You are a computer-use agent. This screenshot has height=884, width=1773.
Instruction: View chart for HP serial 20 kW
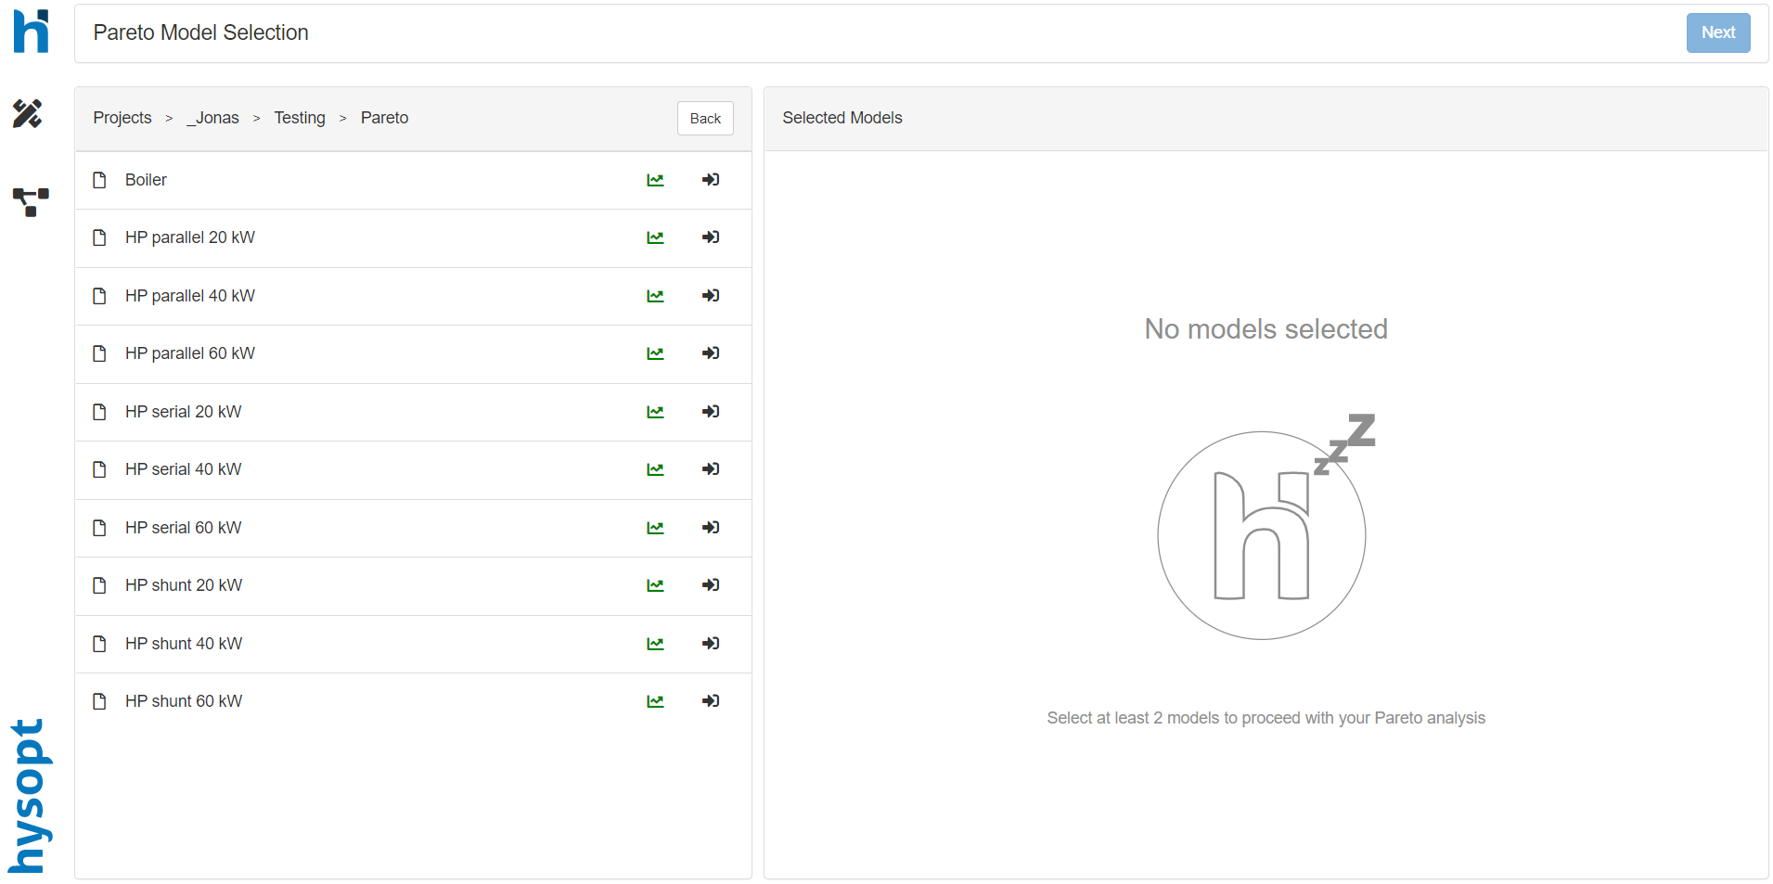pyautogui.click(x=655, y=412)
